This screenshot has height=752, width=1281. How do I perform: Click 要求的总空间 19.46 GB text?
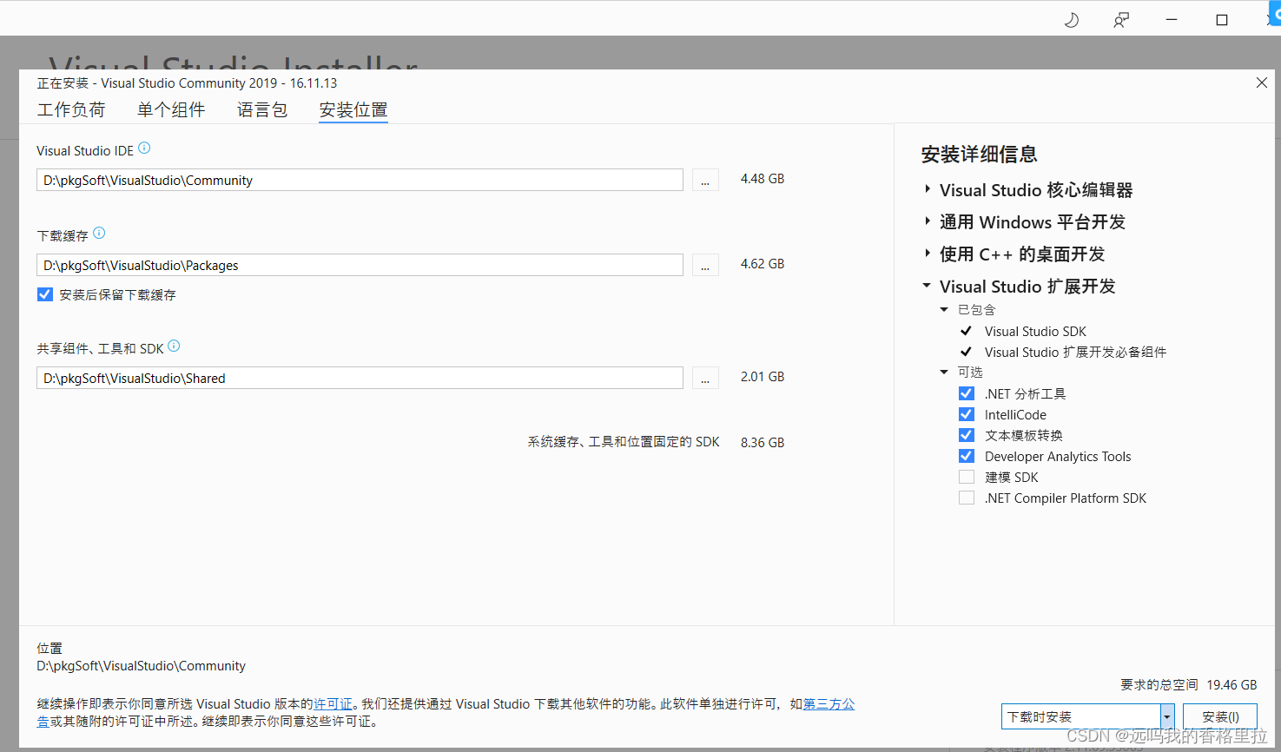[1189, 684]
